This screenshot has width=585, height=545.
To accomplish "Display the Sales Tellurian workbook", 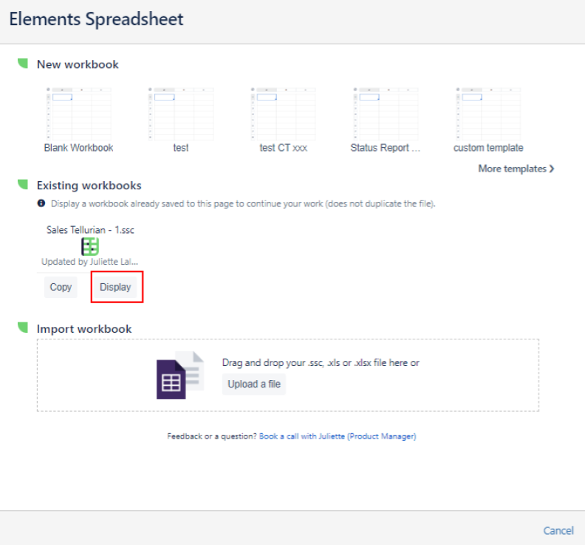I will click(115, 287).
